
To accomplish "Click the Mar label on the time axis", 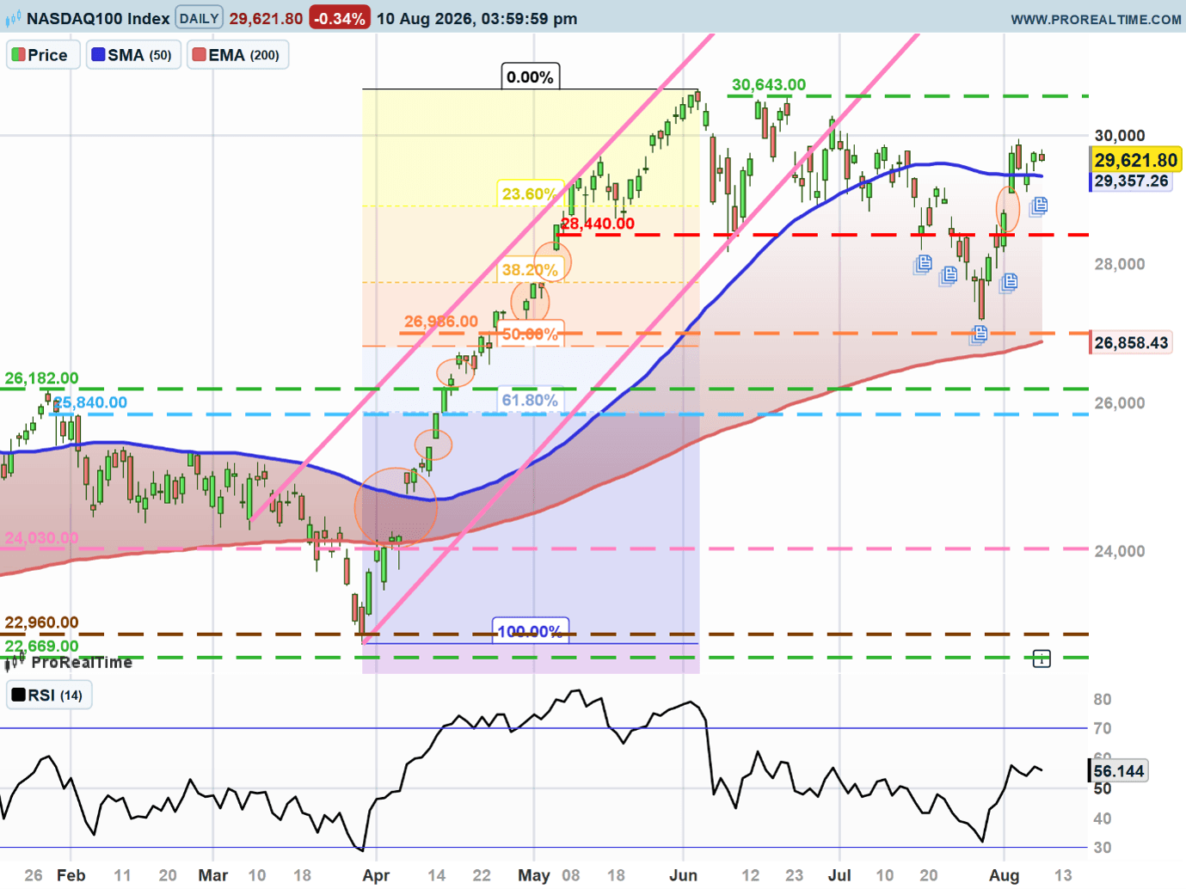I will coord(213,875).
